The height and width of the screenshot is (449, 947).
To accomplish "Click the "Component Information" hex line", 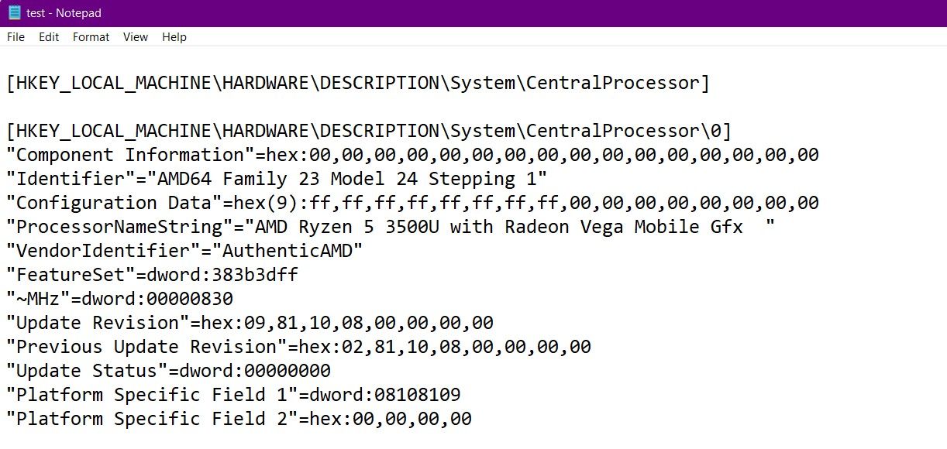I will coord(411,155).
